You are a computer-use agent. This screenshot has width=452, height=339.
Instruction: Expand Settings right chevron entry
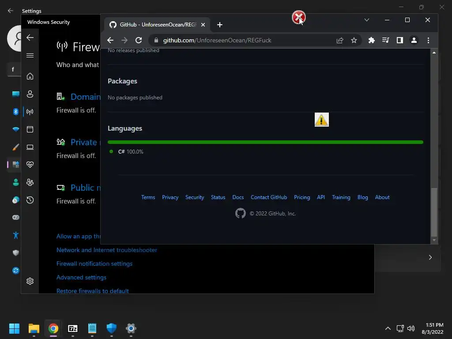point(430,257)
